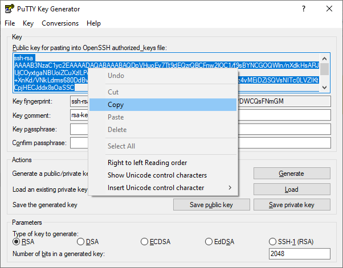Close the PuTTY Key Generator window
The image size is (343, 268).
(x=329, y=9)
